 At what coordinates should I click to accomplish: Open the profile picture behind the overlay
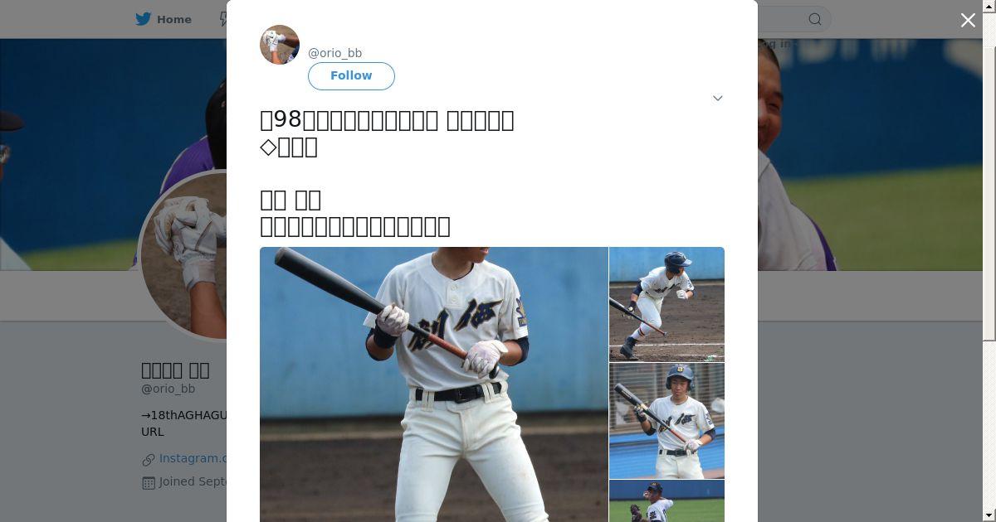tap(184, 255)
